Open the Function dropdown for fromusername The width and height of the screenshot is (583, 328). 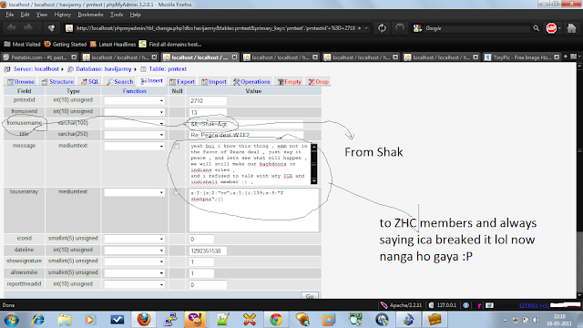[x=135, y=124]
